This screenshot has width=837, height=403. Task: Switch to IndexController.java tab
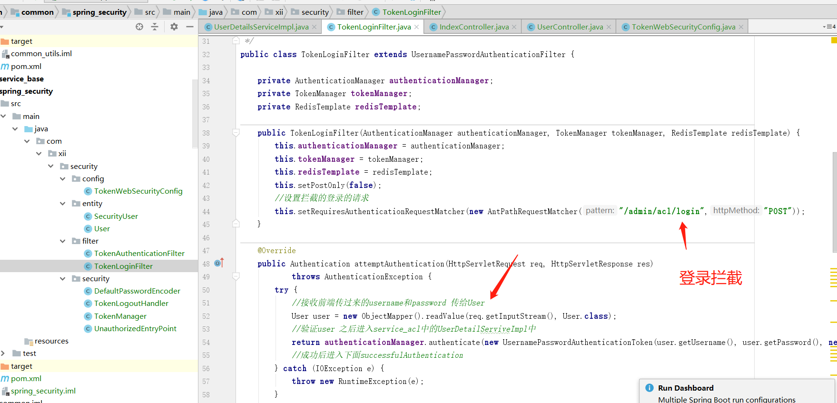[474, 27]
